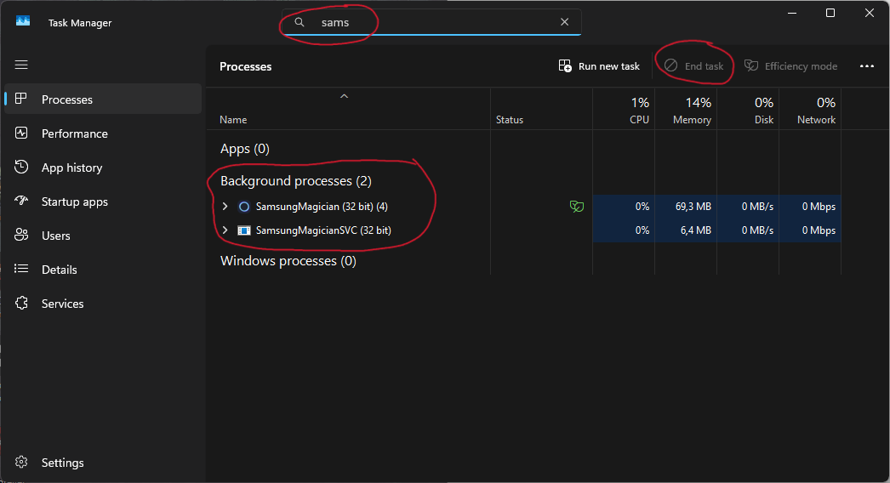Click SamsungMagicianSVC's 0 MB/s disk value
Image resolution: width=890 pixels, height=483 pixels.
coord(757,230)
